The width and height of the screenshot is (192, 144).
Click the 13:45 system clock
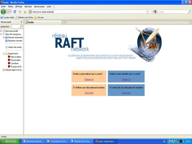188,141
